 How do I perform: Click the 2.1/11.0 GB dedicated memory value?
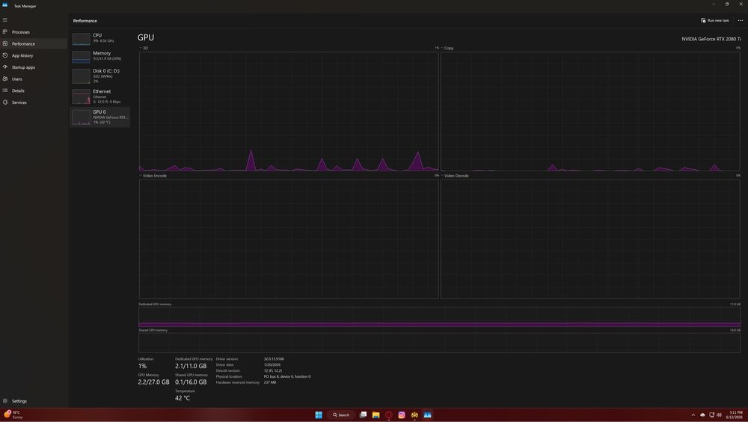tap(191, 366)
